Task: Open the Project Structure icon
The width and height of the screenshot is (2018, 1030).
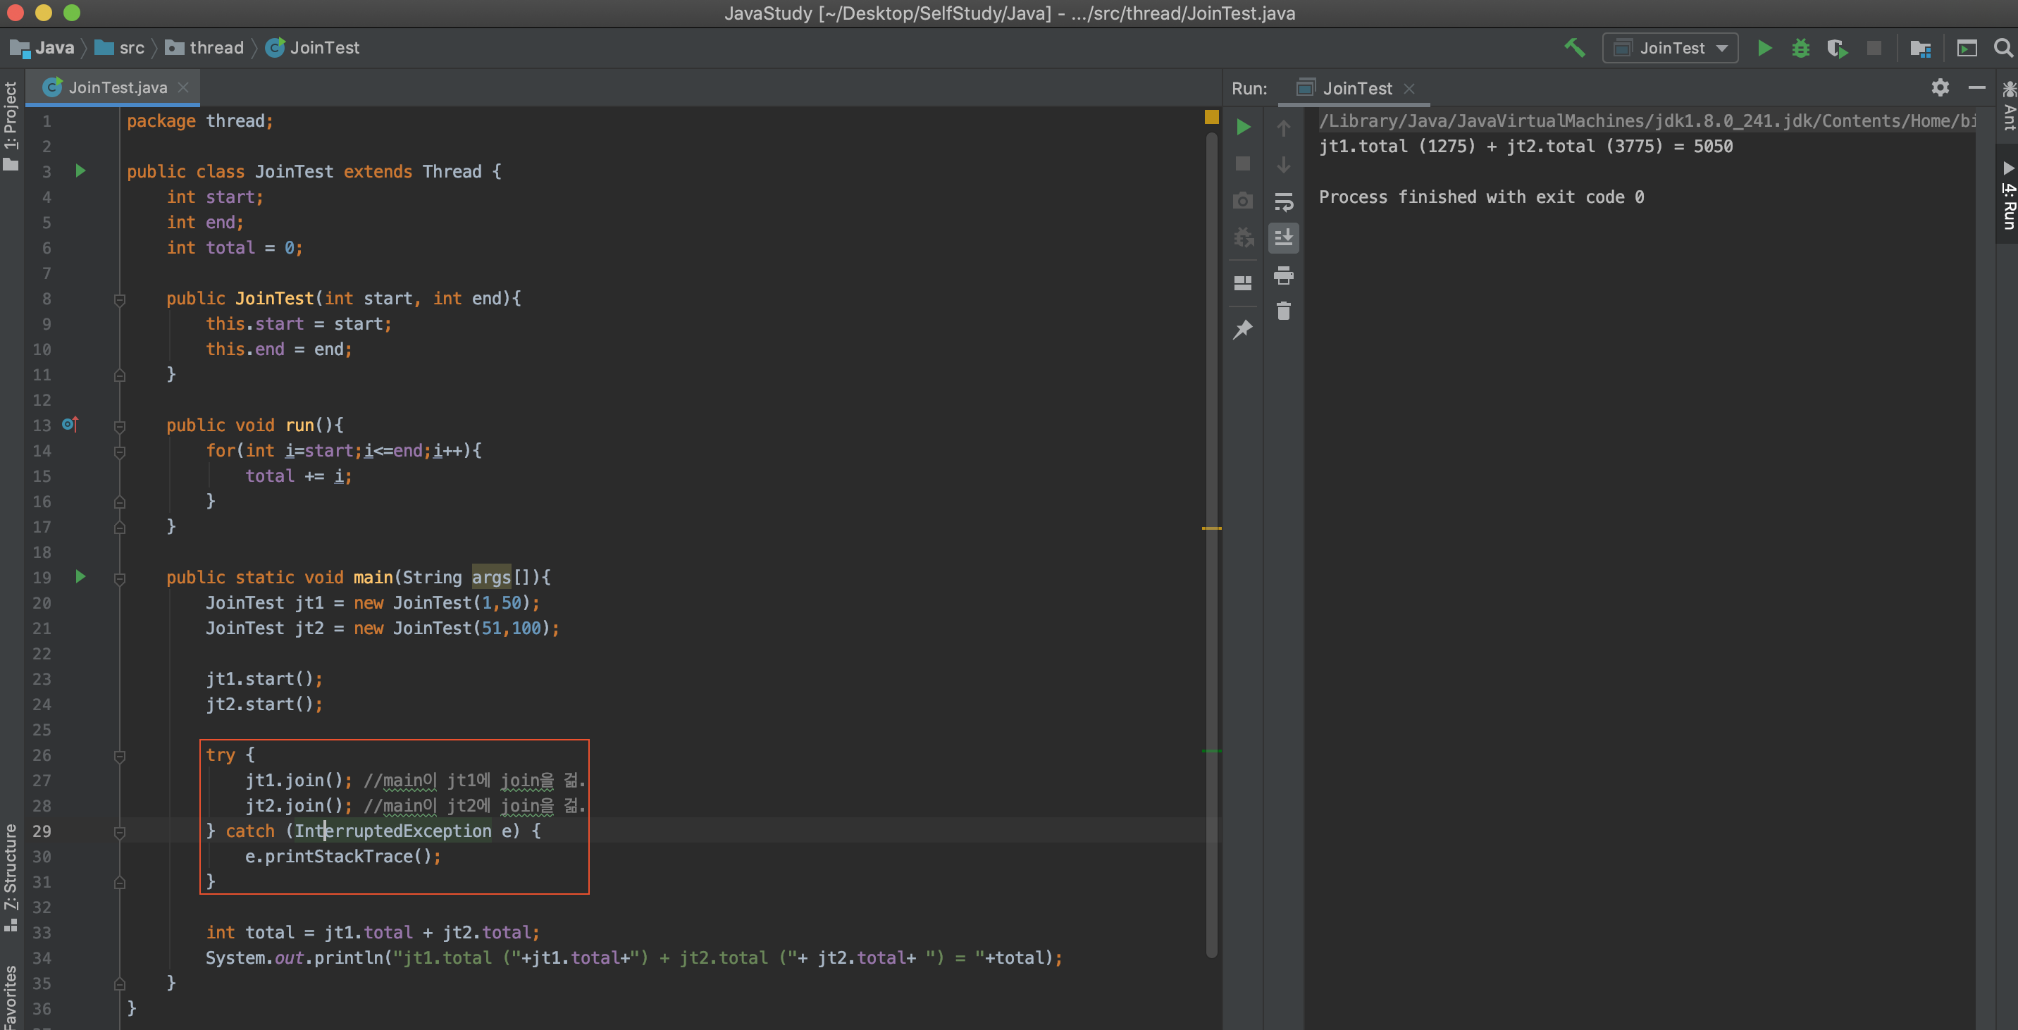Action: (x=1920, y=49)
